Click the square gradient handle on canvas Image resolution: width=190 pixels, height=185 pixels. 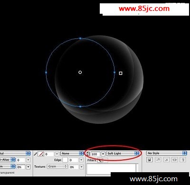(x=121, y=73)
